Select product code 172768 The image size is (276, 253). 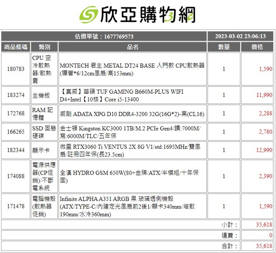16,114
